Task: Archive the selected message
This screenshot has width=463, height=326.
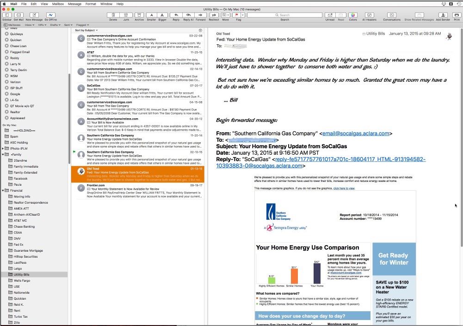Action: pyautogui.click(x=139, y=15)
